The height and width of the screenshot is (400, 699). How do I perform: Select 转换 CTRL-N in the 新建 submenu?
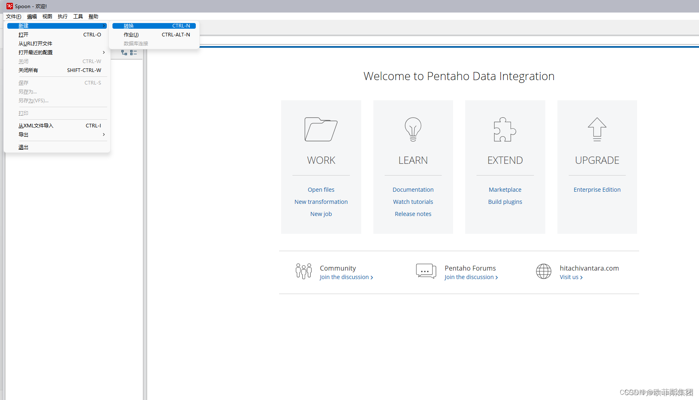click(154, 26)
